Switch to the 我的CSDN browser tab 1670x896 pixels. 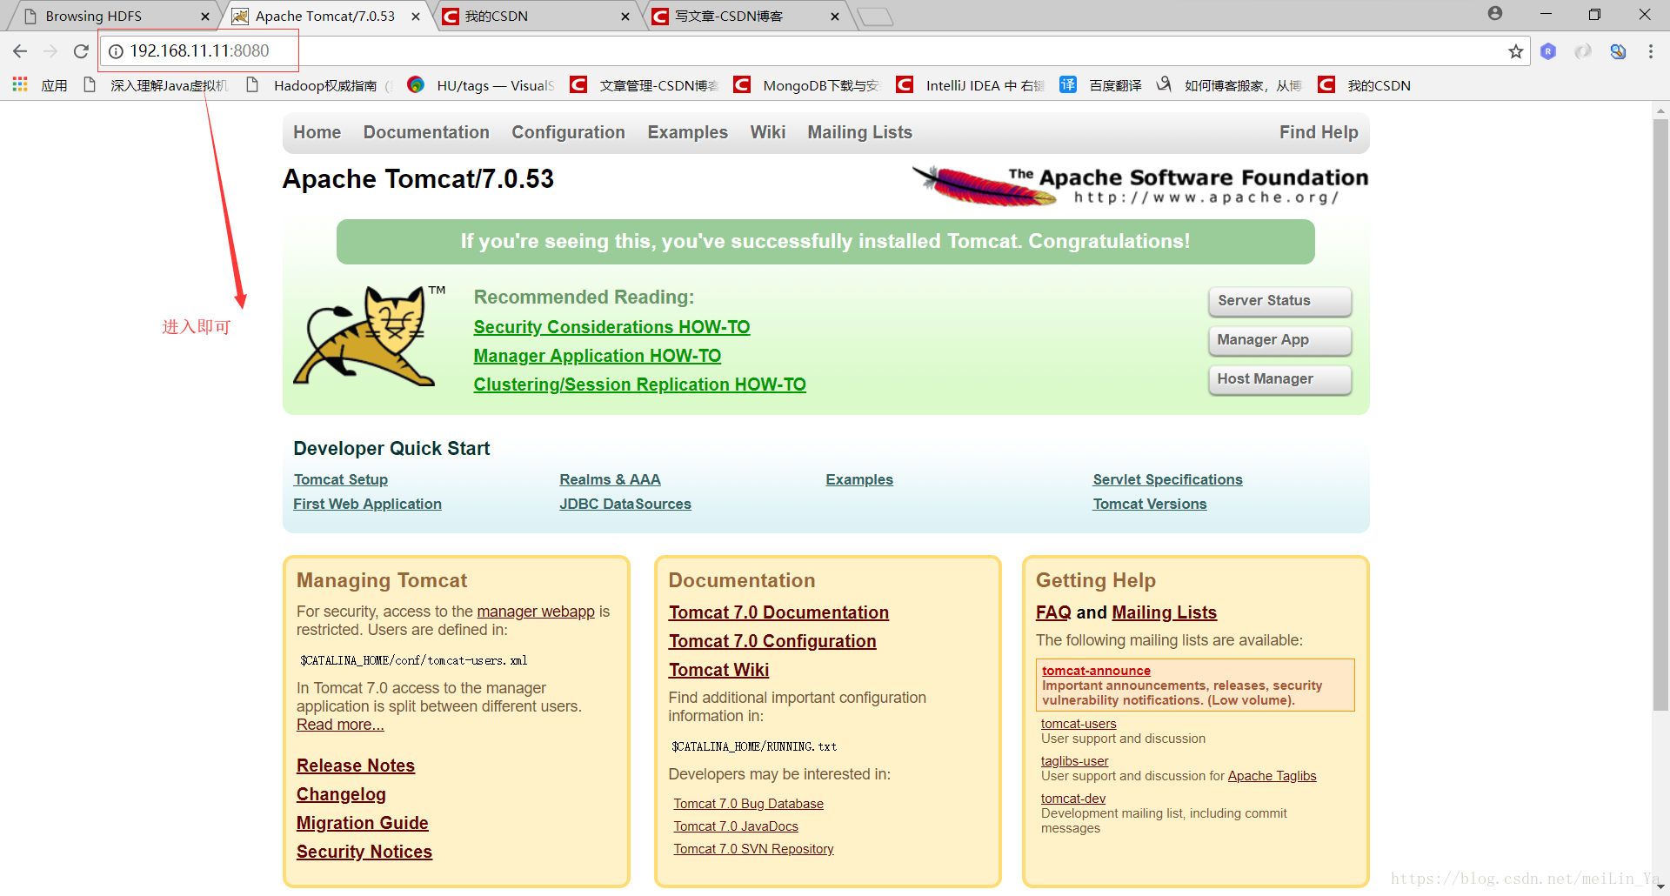pos(534,17)
